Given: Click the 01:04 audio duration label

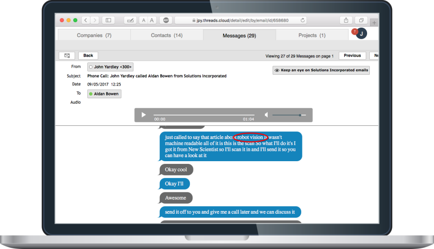Looking at the screenshot, I should (248, 119).
